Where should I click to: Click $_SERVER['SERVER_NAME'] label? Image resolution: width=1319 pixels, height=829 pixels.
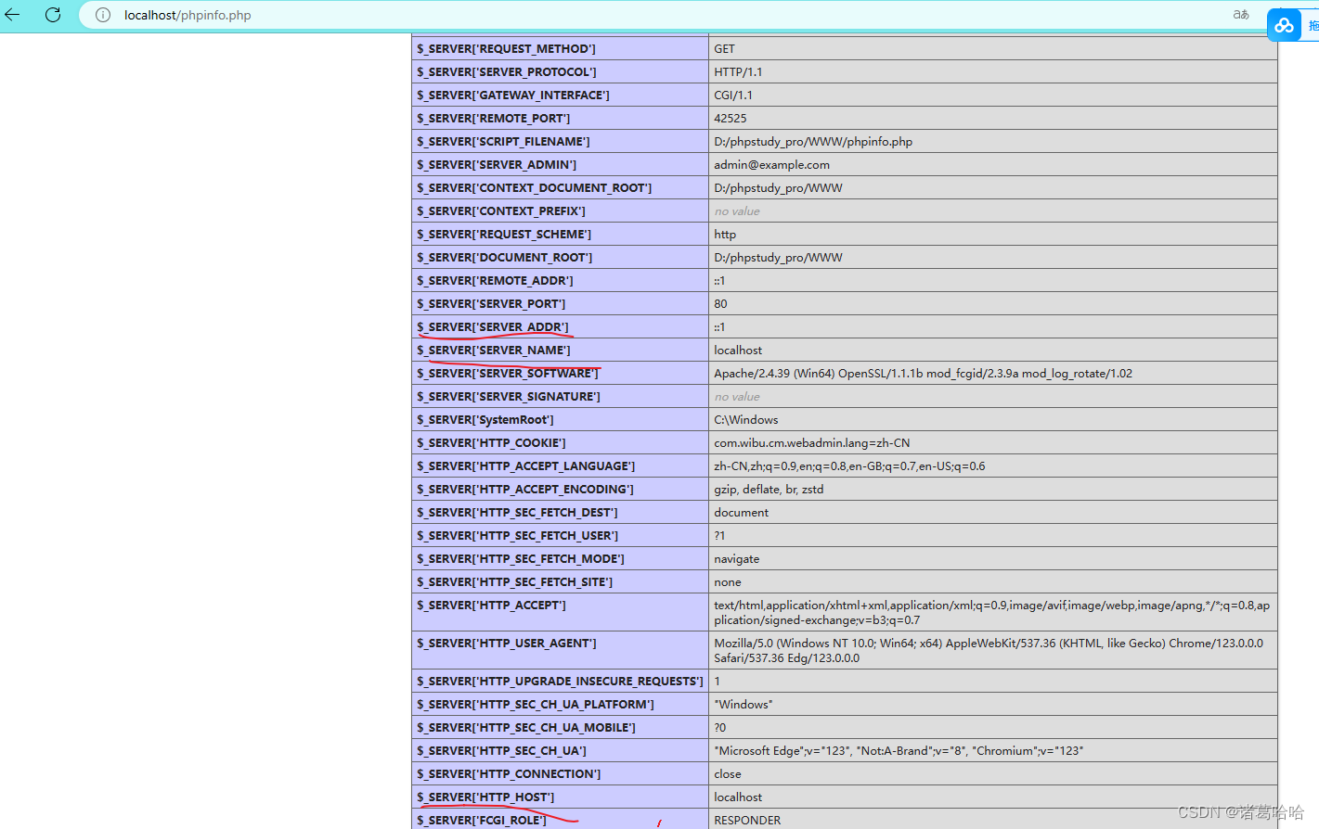(x=494, y=350)
